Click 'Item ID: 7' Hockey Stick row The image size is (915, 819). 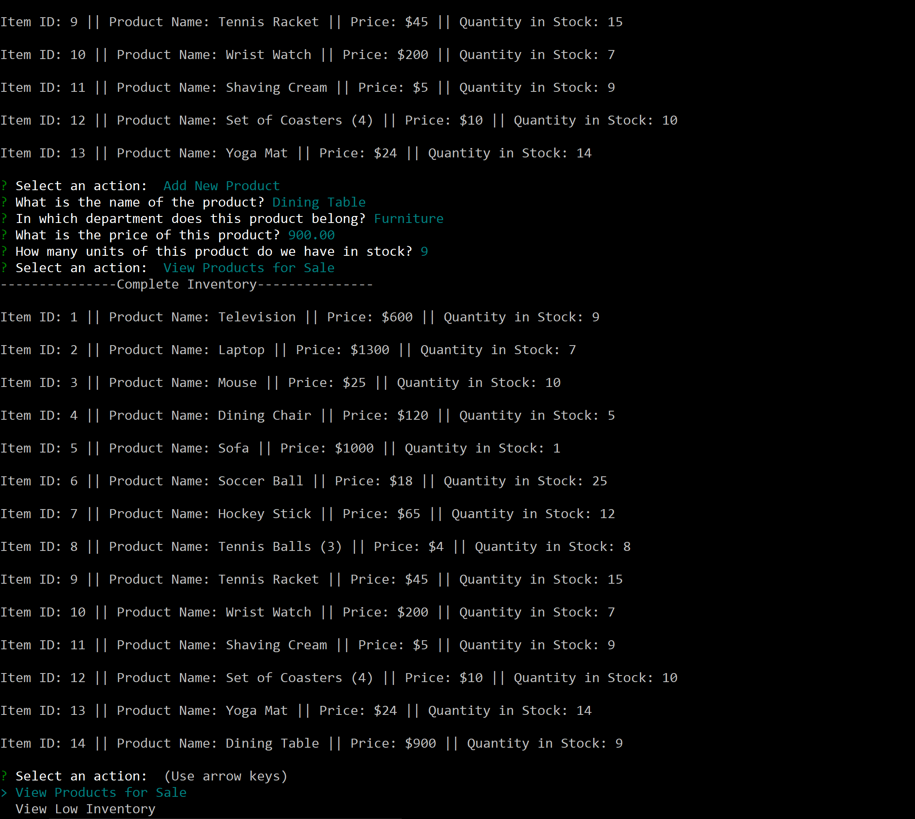pyautogui.click(x=307, y=514)
